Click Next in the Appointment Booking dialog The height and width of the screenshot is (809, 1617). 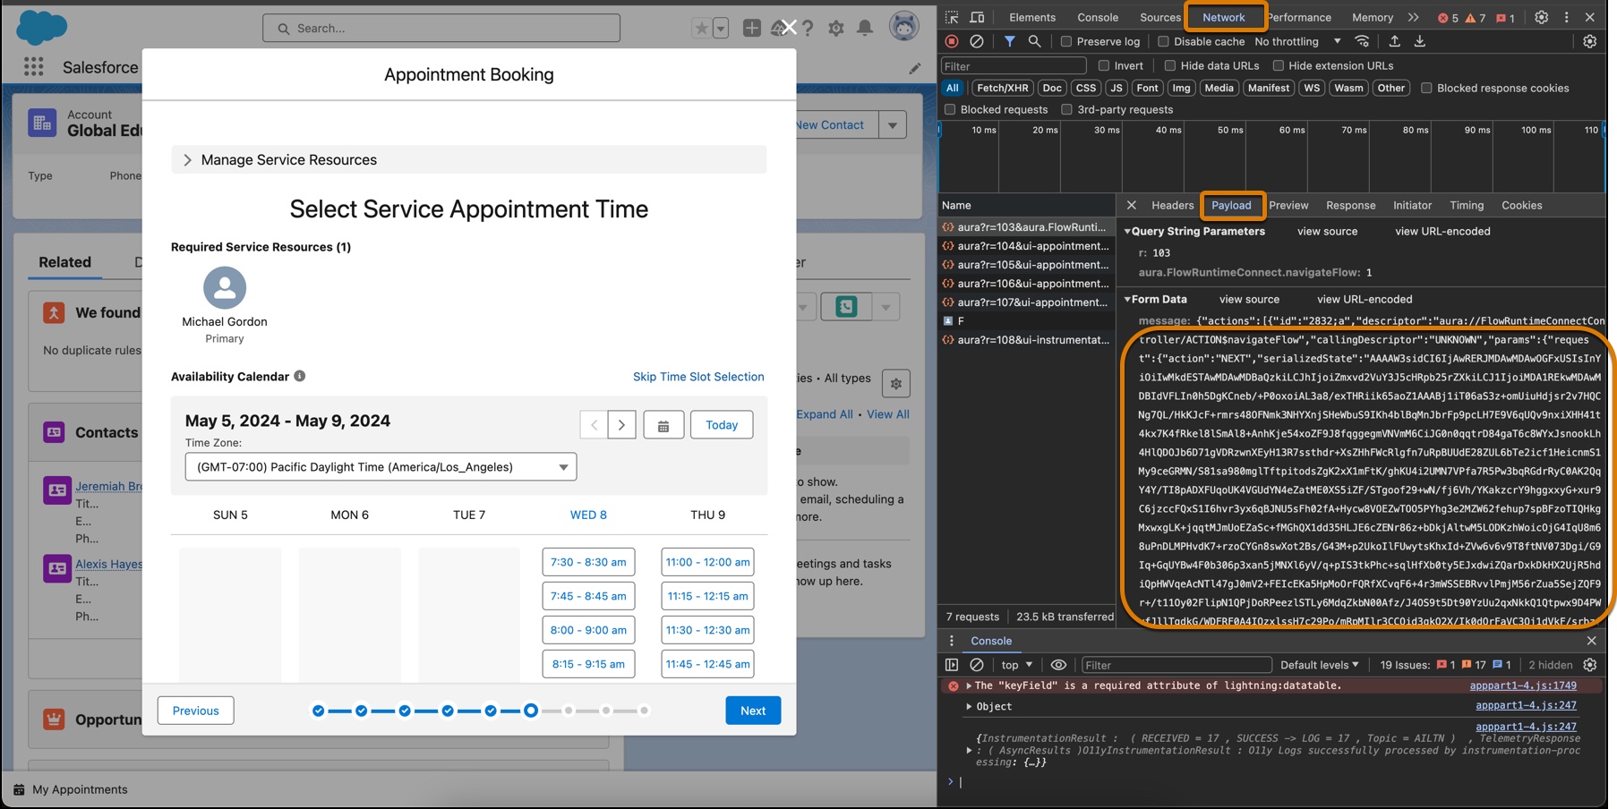click(x=752, y=710)
